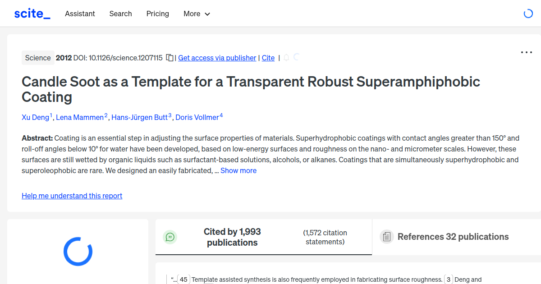
Task: Open the three-dot overflow menu
Action: 526,52
